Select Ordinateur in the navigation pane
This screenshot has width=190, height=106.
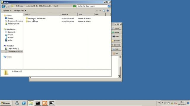point(10,46)
